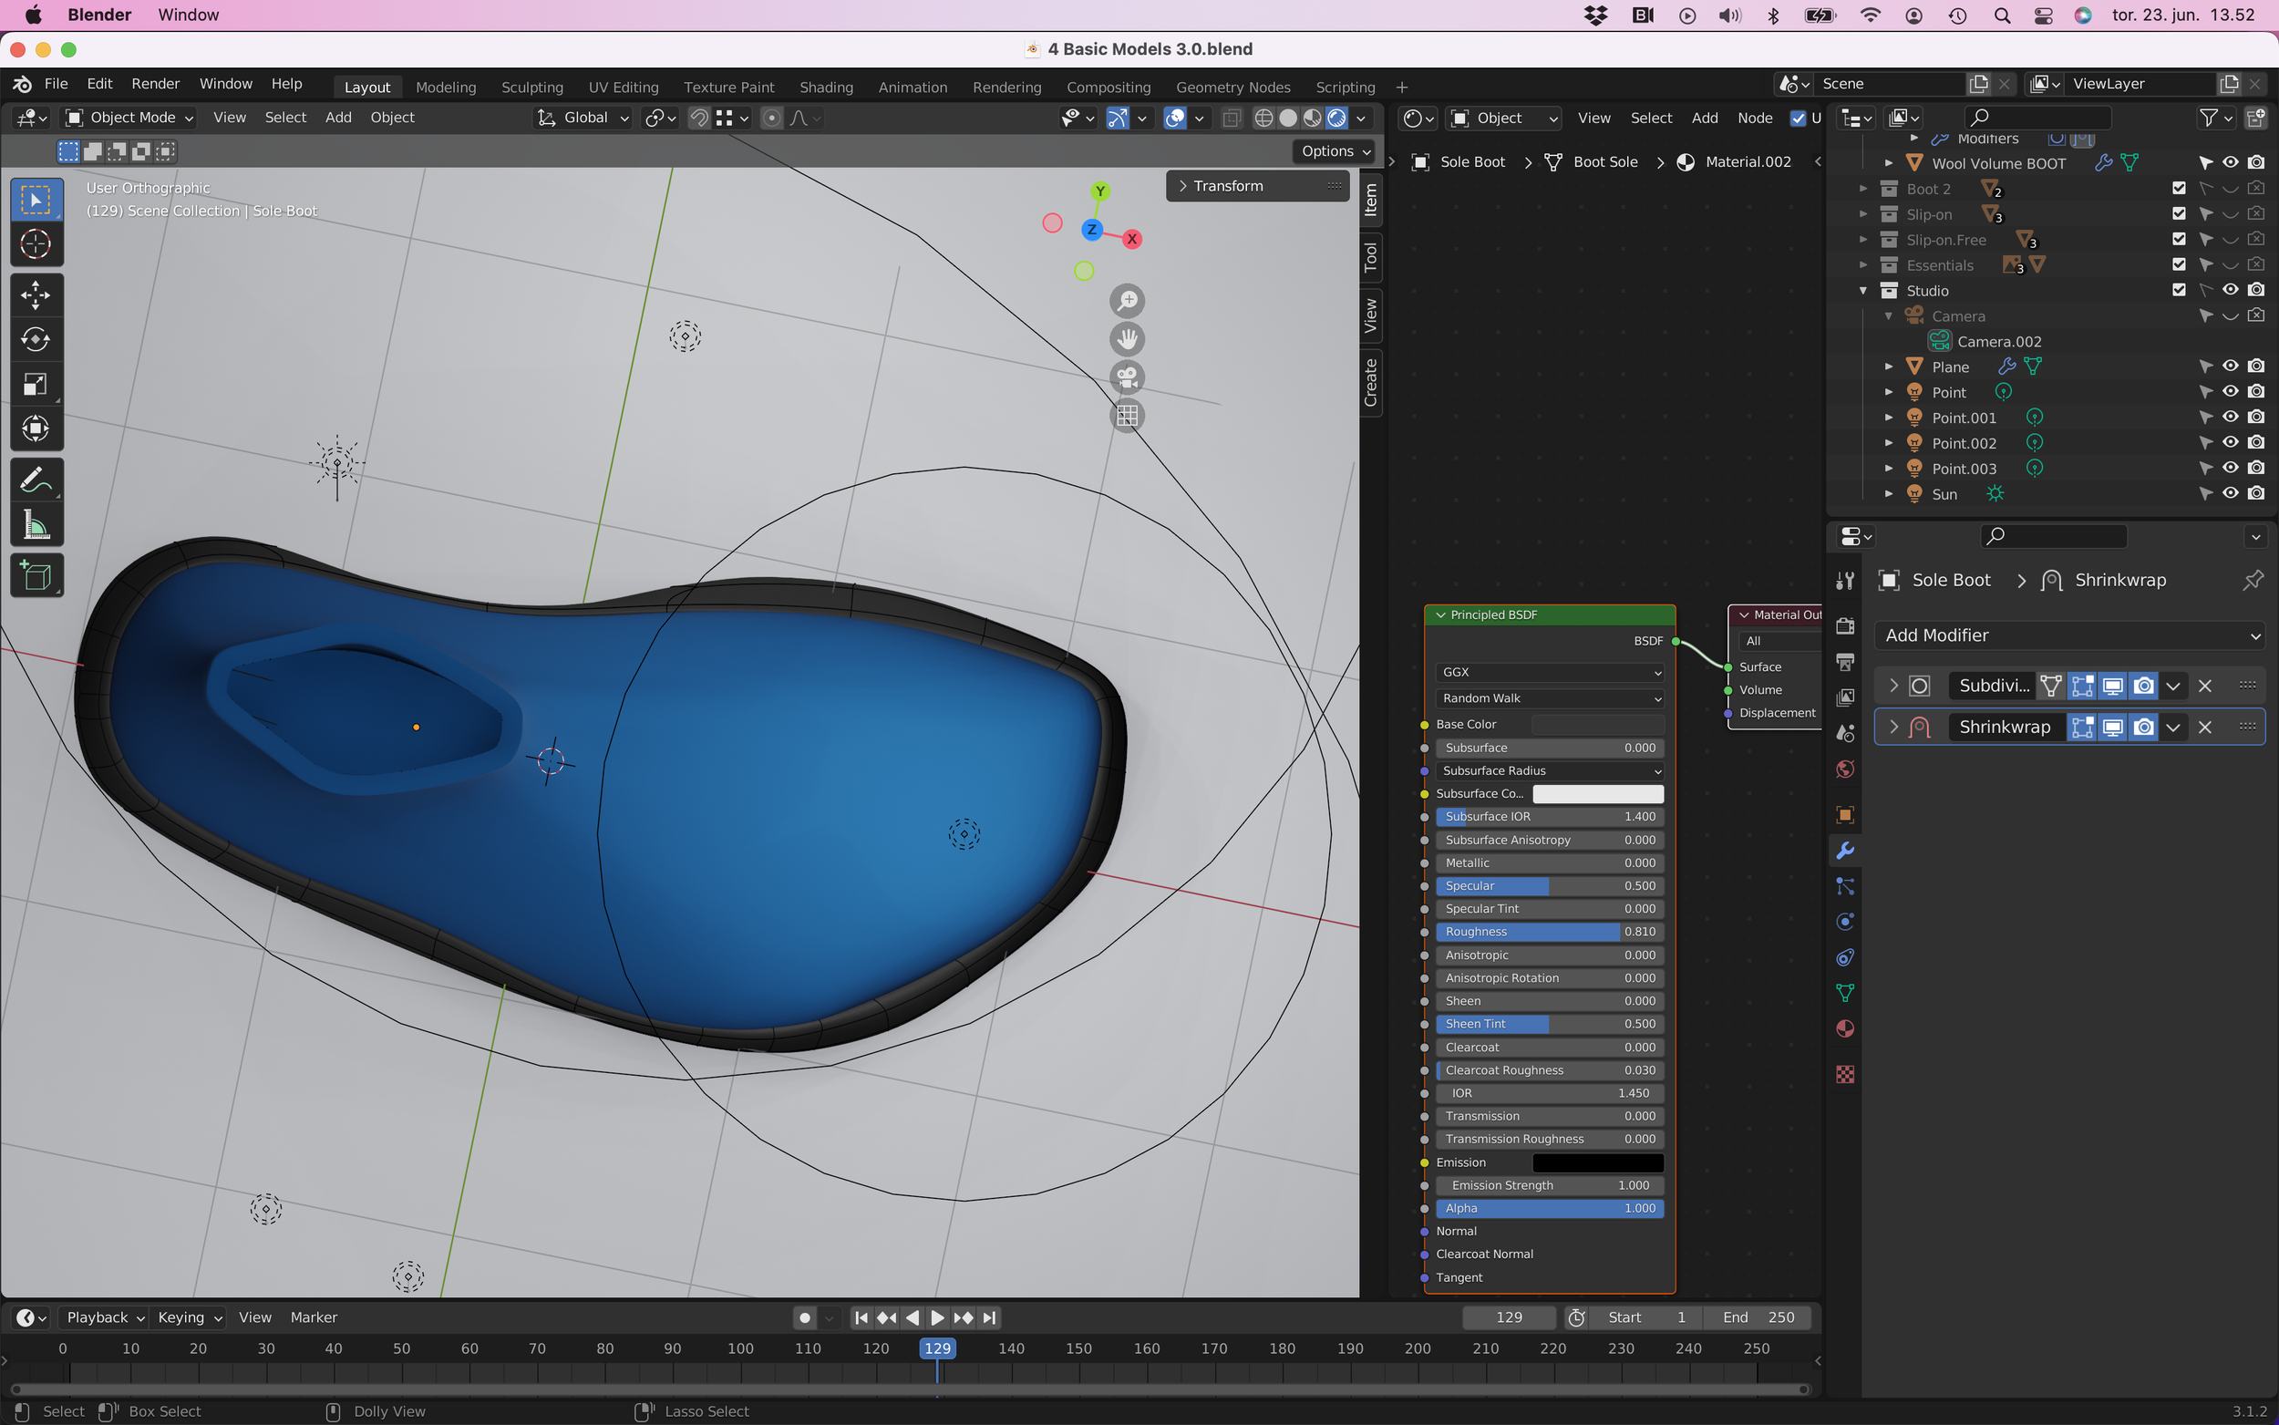Collapse the Studio collection
This screenshot has height=1425, width=2279.
pos(1862,290)
